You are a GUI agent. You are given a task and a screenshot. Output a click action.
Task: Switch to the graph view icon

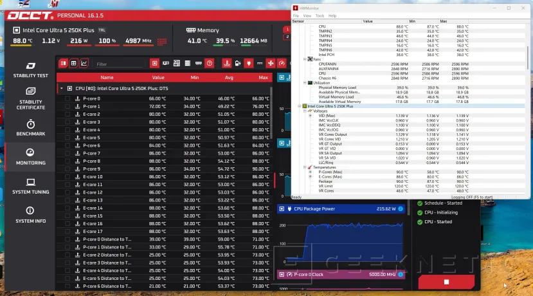[x=84, y=63]
